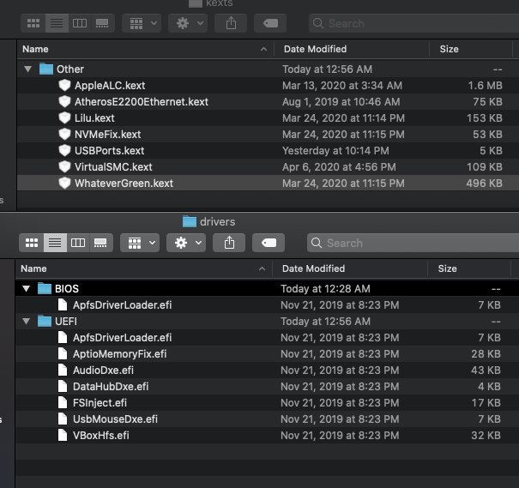Image resolution: width=519 pixels, height=488 pixels.
Task: Select the BIOS folder row
Action: [267, 288]
